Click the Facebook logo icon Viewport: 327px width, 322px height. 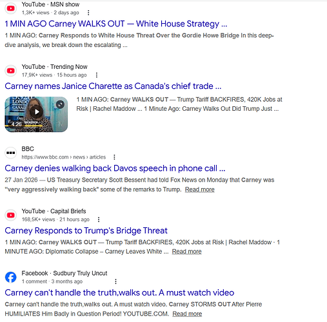click(x=11, y=277)
